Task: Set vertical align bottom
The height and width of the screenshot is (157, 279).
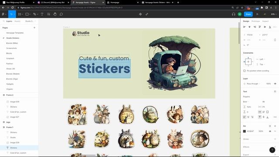Action: click(x=267, y=117)
